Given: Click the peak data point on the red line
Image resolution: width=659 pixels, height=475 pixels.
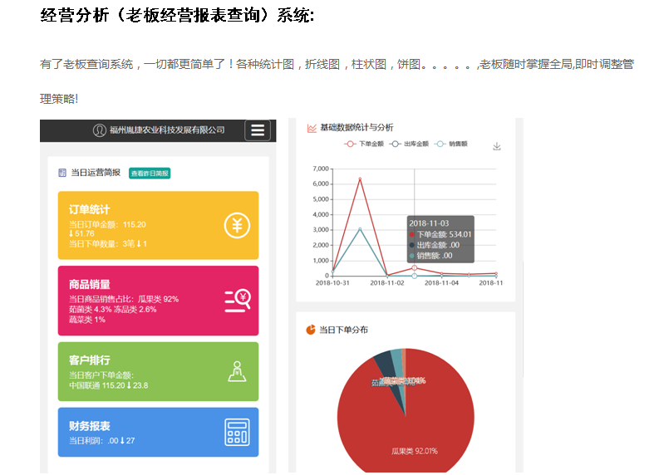Looking at the screenshot, I should 360,179.
